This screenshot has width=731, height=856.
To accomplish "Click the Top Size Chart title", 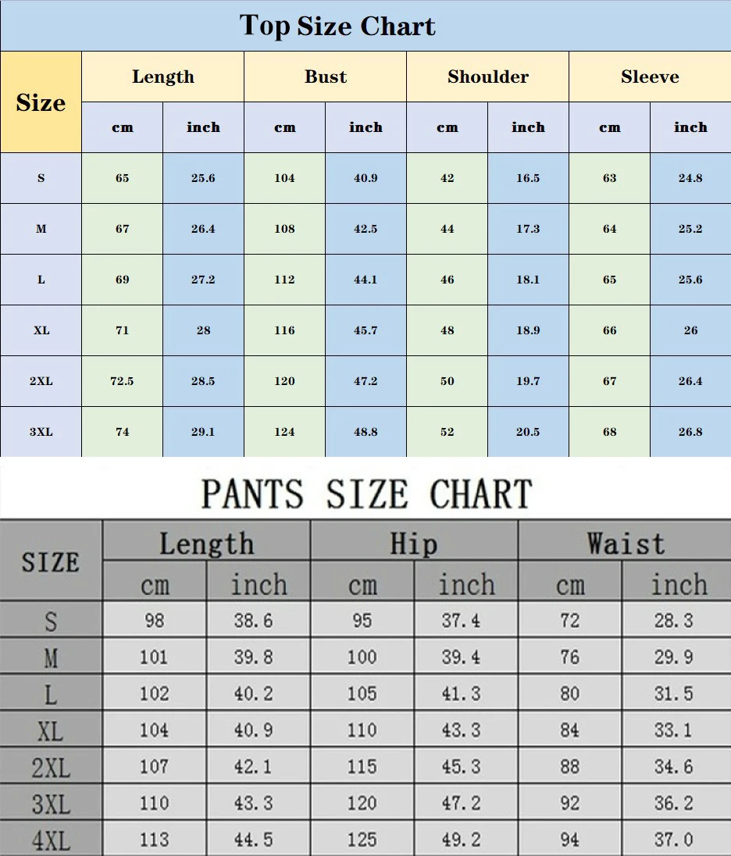I will tap(337, 26).
